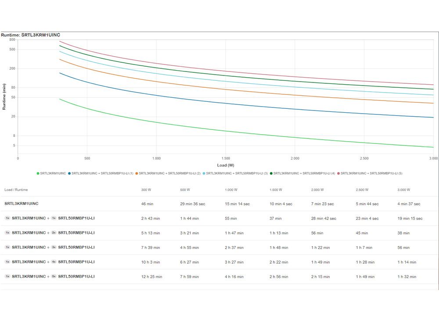This screenshot has height=329, width=439.
Task: Select the 300 W column header
Action: pos(146,190)
